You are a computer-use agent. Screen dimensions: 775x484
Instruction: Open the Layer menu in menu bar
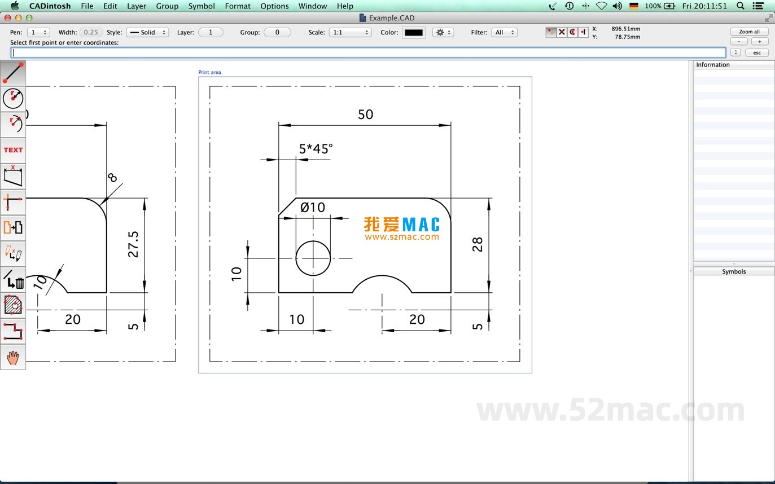click(136, 6)
